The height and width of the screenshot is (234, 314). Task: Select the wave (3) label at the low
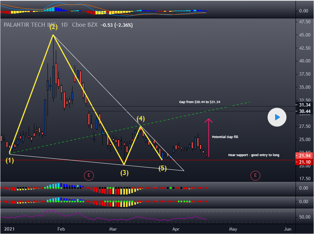click(124, 173)
